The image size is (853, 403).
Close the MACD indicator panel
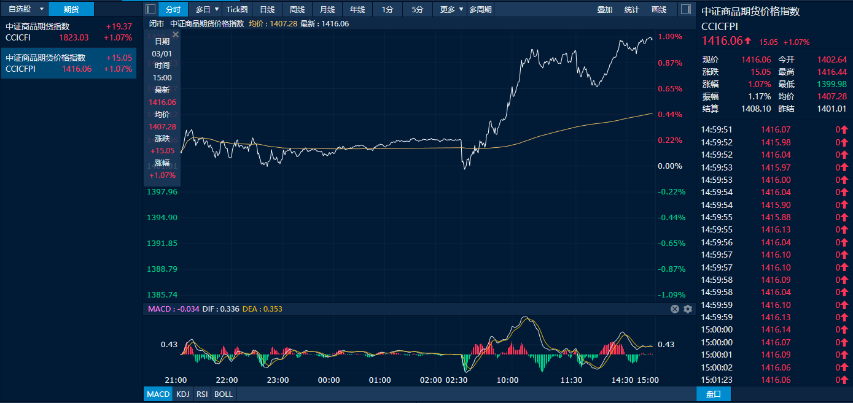click(675, 309)
